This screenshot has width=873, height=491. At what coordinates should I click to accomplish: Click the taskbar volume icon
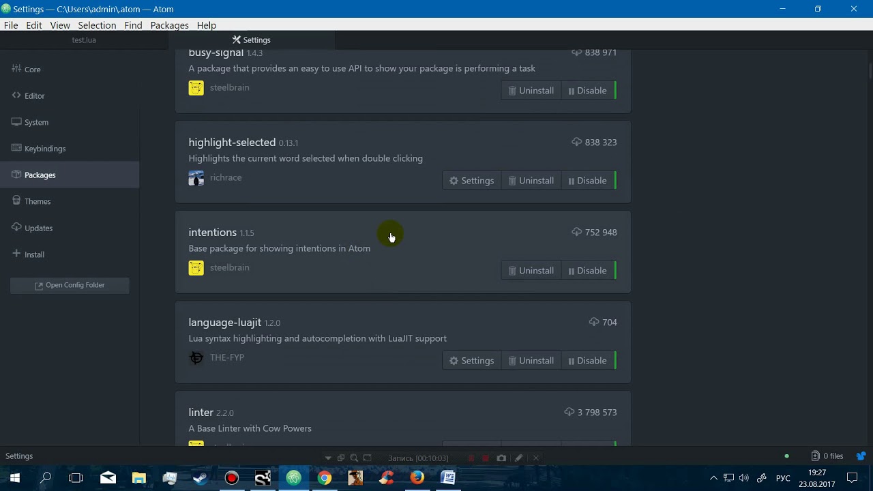click(744, 478)
